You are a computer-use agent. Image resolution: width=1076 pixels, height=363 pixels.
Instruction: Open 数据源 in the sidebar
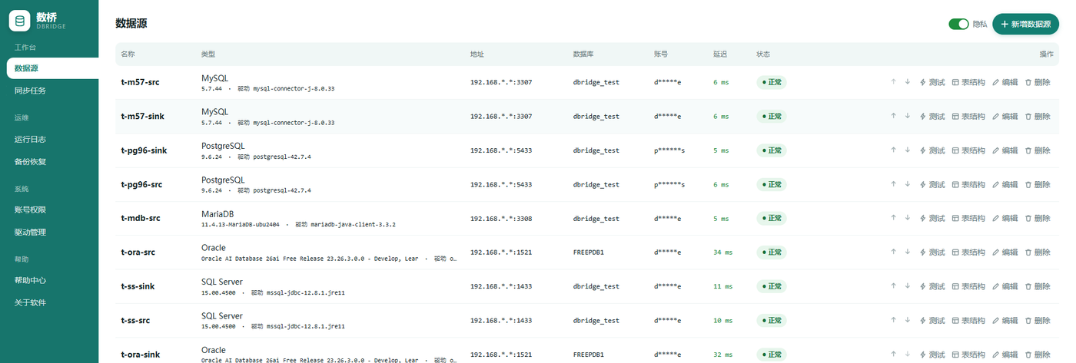pos(52,68)
